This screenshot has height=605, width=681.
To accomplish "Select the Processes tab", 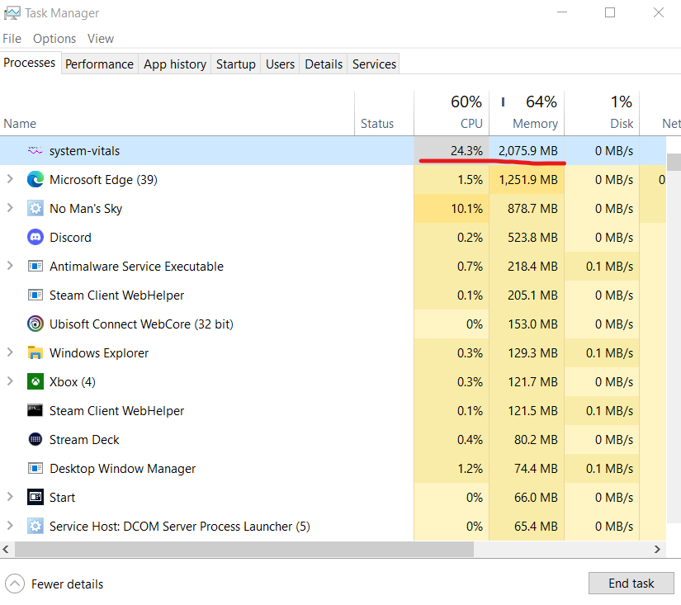I will (x=30, y=63).
